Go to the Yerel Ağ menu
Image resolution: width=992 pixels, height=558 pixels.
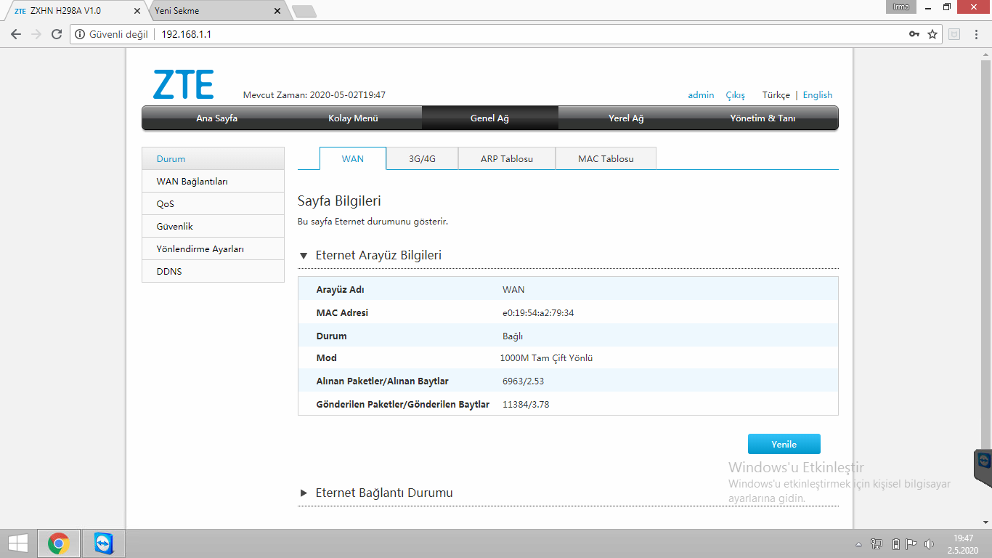pyautogui.click(x=626, y=118)
